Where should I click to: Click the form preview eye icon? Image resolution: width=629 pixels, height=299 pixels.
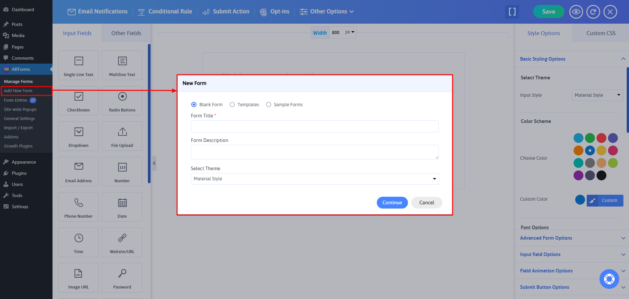click(x=576, y=12)
